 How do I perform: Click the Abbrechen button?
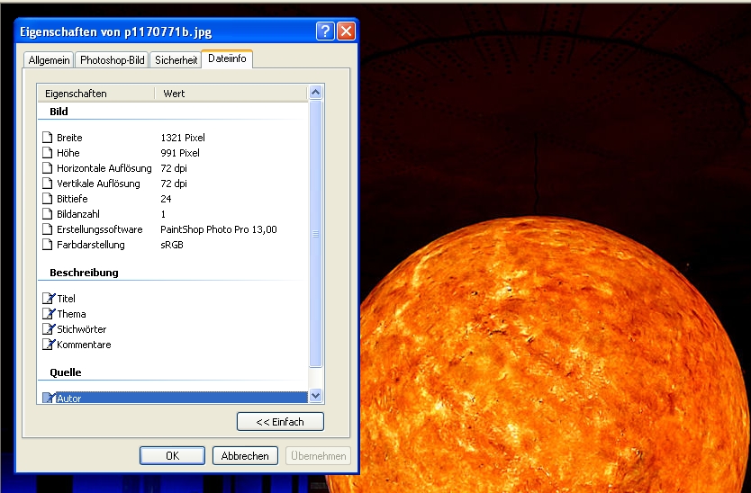coord(245,456)
